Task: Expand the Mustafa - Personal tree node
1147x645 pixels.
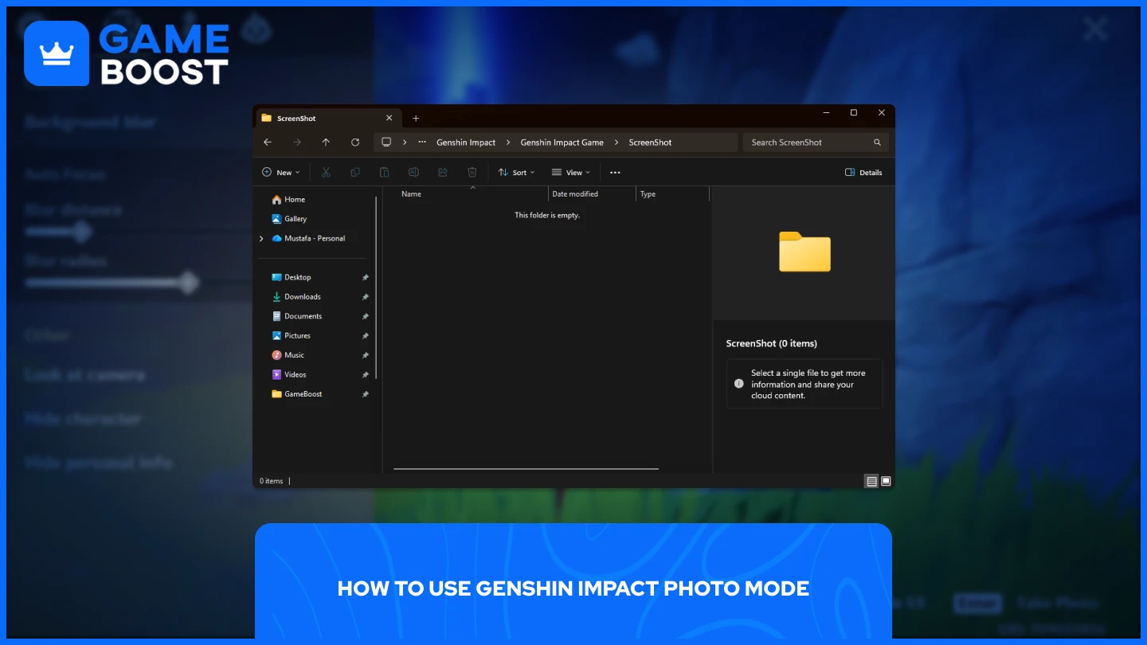Action: (261, 238)
